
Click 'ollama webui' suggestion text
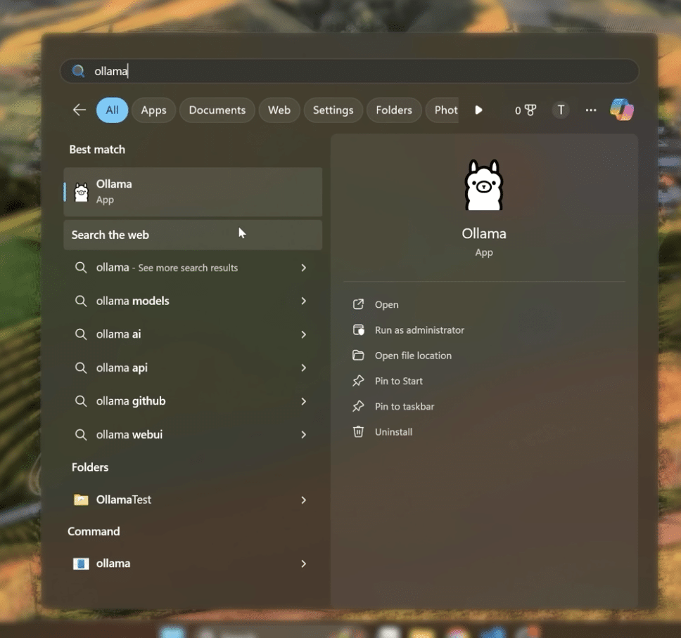pyautogui.click(x=129, y=434)
